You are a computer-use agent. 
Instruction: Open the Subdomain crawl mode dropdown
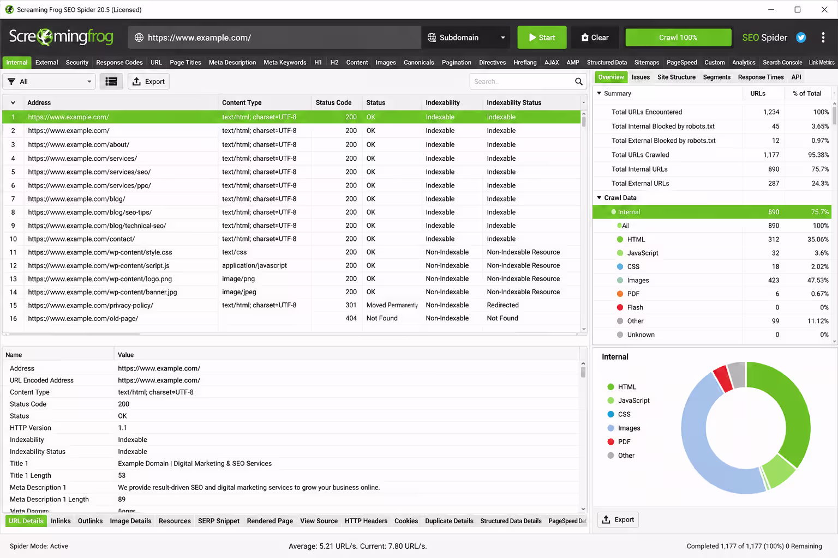pyautogui.click(x=466, y=38)
